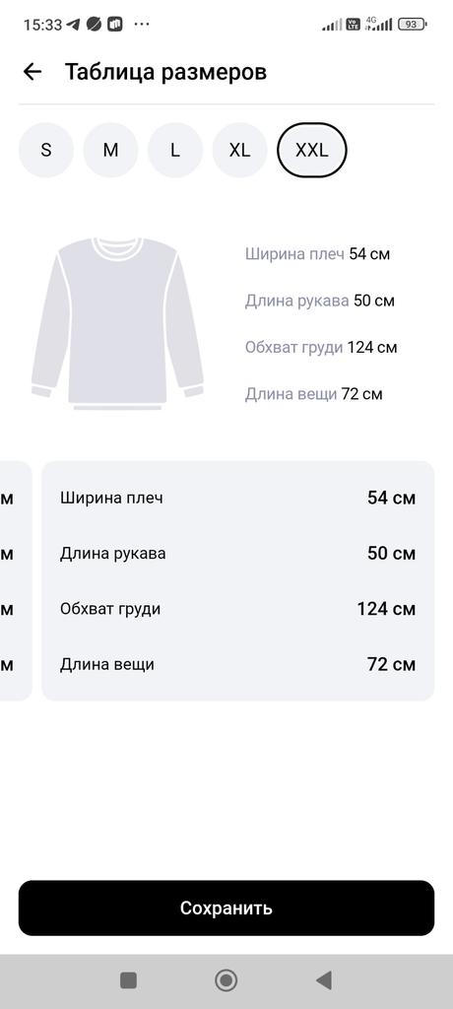Go back using the arrow icon
Viewport: 453px width, 1009px height.
(32, 71)
